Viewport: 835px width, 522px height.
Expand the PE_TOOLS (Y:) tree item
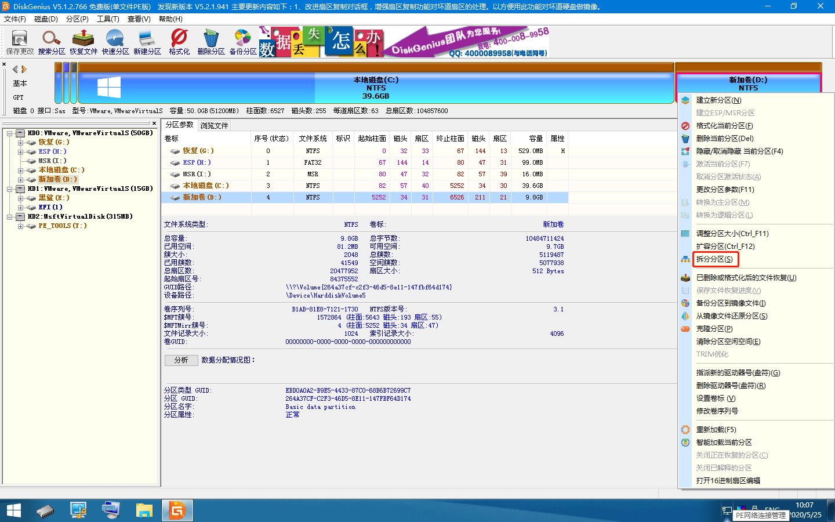[21, 226]
